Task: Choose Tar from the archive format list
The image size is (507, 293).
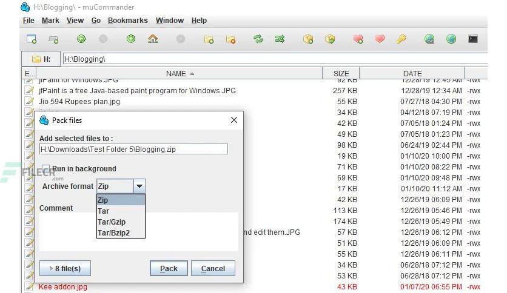Action: [x=121, y=211]
